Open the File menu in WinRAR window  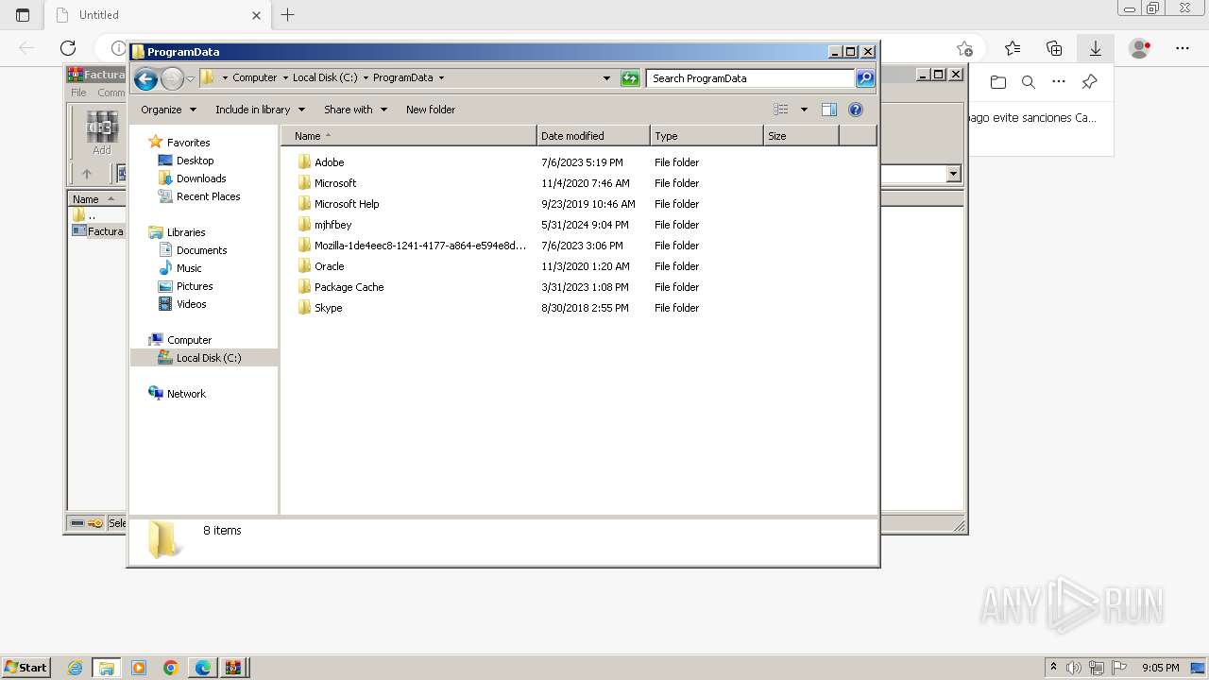78,93
